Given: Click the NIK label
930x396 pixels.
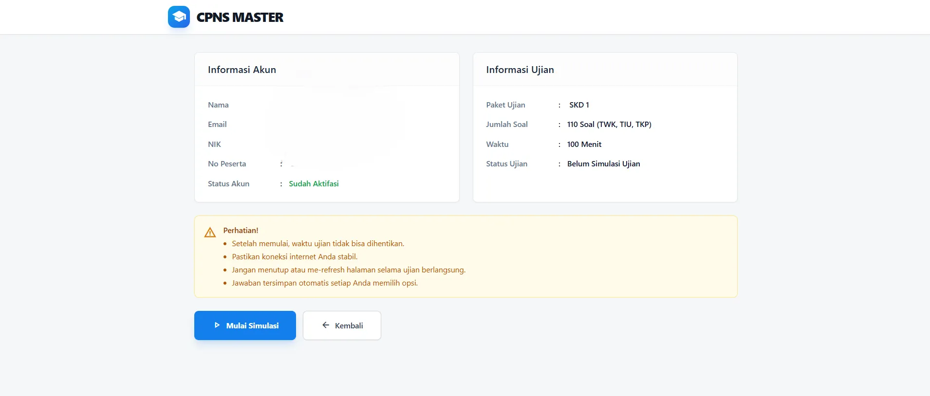Looking at the screenshot, I should [x=214, y=144].
